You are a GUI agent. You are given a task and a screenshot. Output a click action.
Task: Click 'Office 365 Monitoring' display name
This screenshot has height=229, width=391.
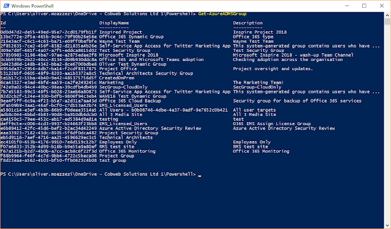(x=127, y=151)
